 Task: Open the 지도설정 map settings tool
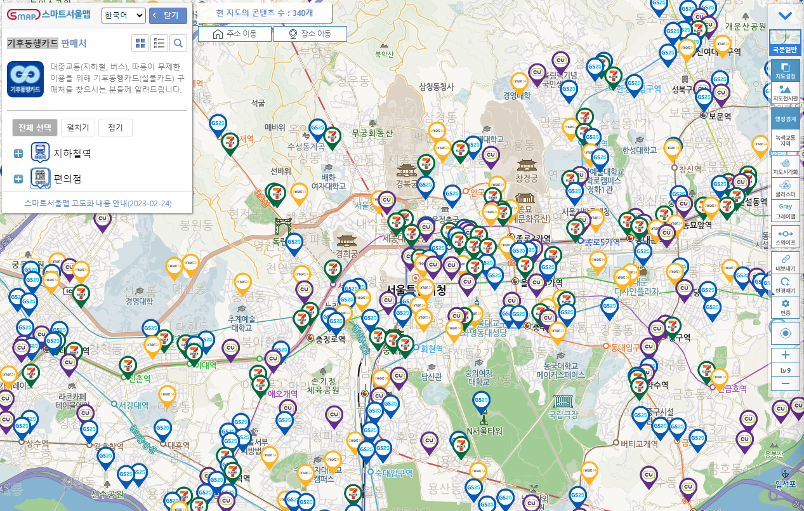(x=785, y=70)
